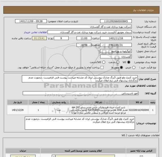Image resolution: width=162 pixels, height=157 pixels.
Task: Click the unit cell عدد
Action: click(x=59, y=110)
